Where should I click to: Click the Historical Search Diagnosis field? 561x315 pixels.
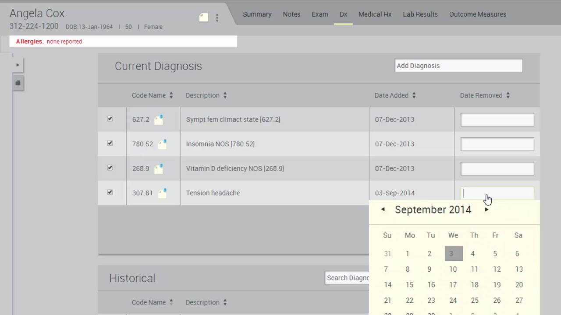pos(347,278)
